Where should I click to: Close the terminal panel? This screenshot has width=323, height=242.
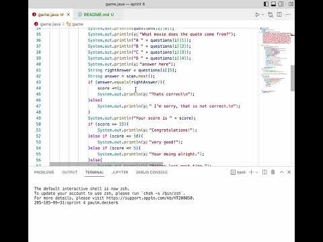point(289,172)
